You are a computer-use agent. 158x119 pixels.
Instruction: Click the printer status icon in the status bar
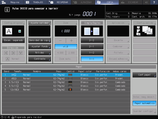tap(13, 117)
